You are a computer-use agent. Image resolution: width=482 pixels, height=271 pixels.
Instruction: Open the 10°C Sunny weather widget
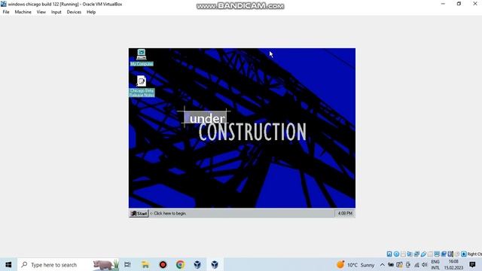[x=355, y=264]
